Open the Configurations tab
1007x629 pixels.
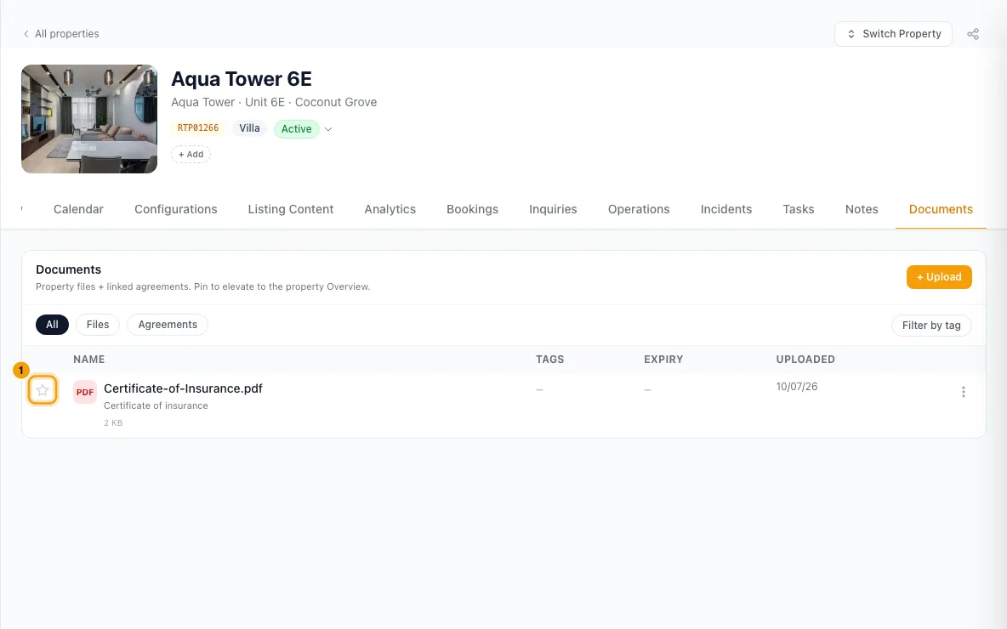pyautogui.click(x=176, y=209)
